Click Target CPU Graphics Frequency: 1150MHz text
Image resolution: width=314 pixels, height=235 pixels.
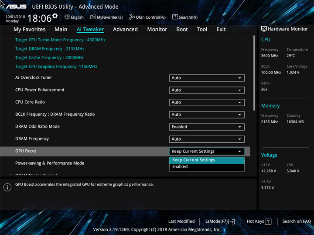click(x=56, y=67)
